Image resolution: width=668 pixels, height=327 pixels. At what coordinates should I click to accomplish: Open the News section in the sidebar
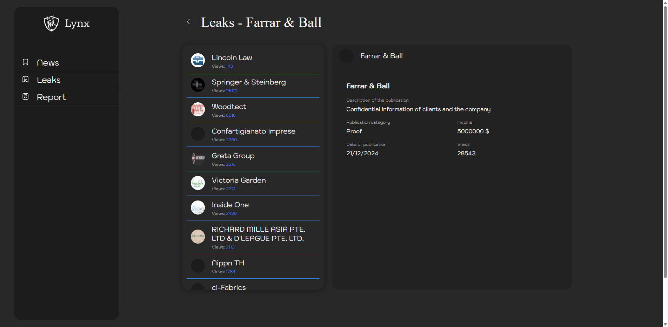click(x=48, y=63)
